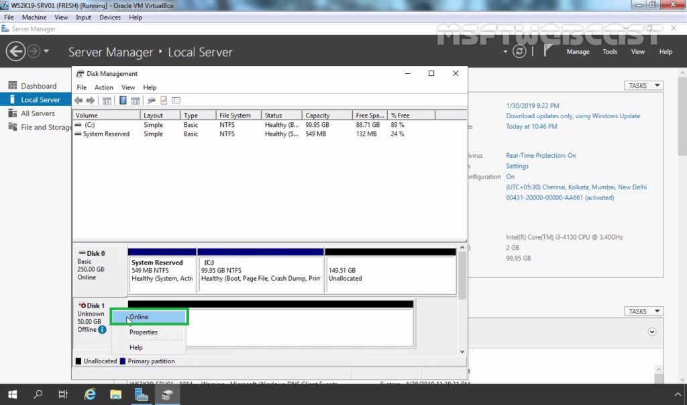Open taskbar search magnifier
Image resolution: width=687 pixels, height=405 pixels.
(x=38, y=394)
